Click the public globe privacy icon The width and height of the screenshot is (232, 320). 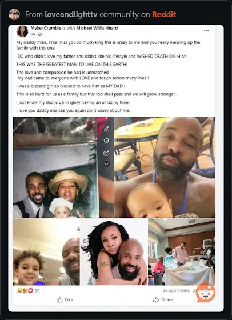40,34
